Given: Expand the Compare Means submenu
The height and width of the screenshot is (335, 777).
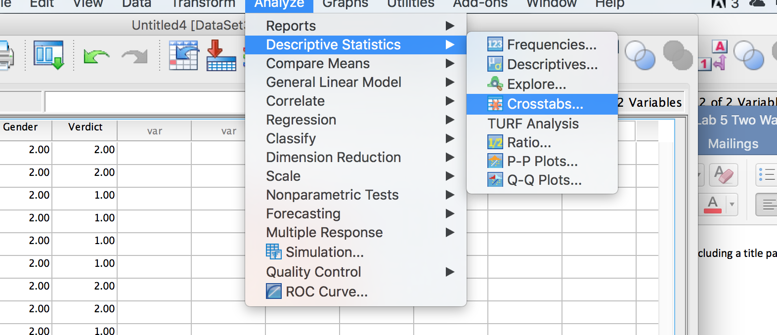Looking at the screenshot, I should (x=450, y=63).
